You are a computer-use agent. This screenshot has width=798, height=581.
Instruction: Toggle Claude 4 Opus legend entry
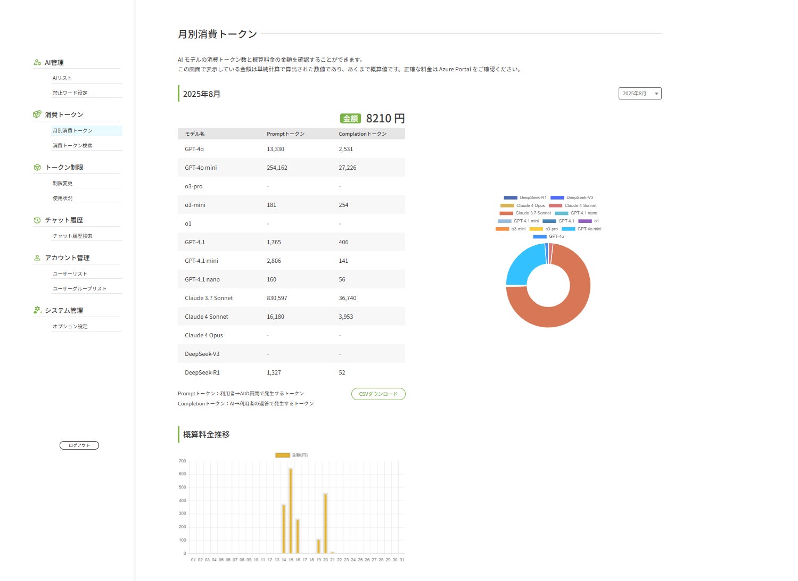(x=523, y=205)
